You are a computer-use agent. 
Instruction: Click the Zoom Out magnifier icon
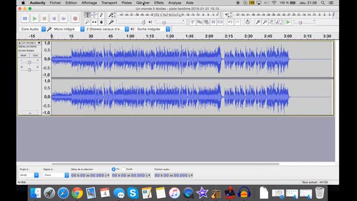[265, 22]
